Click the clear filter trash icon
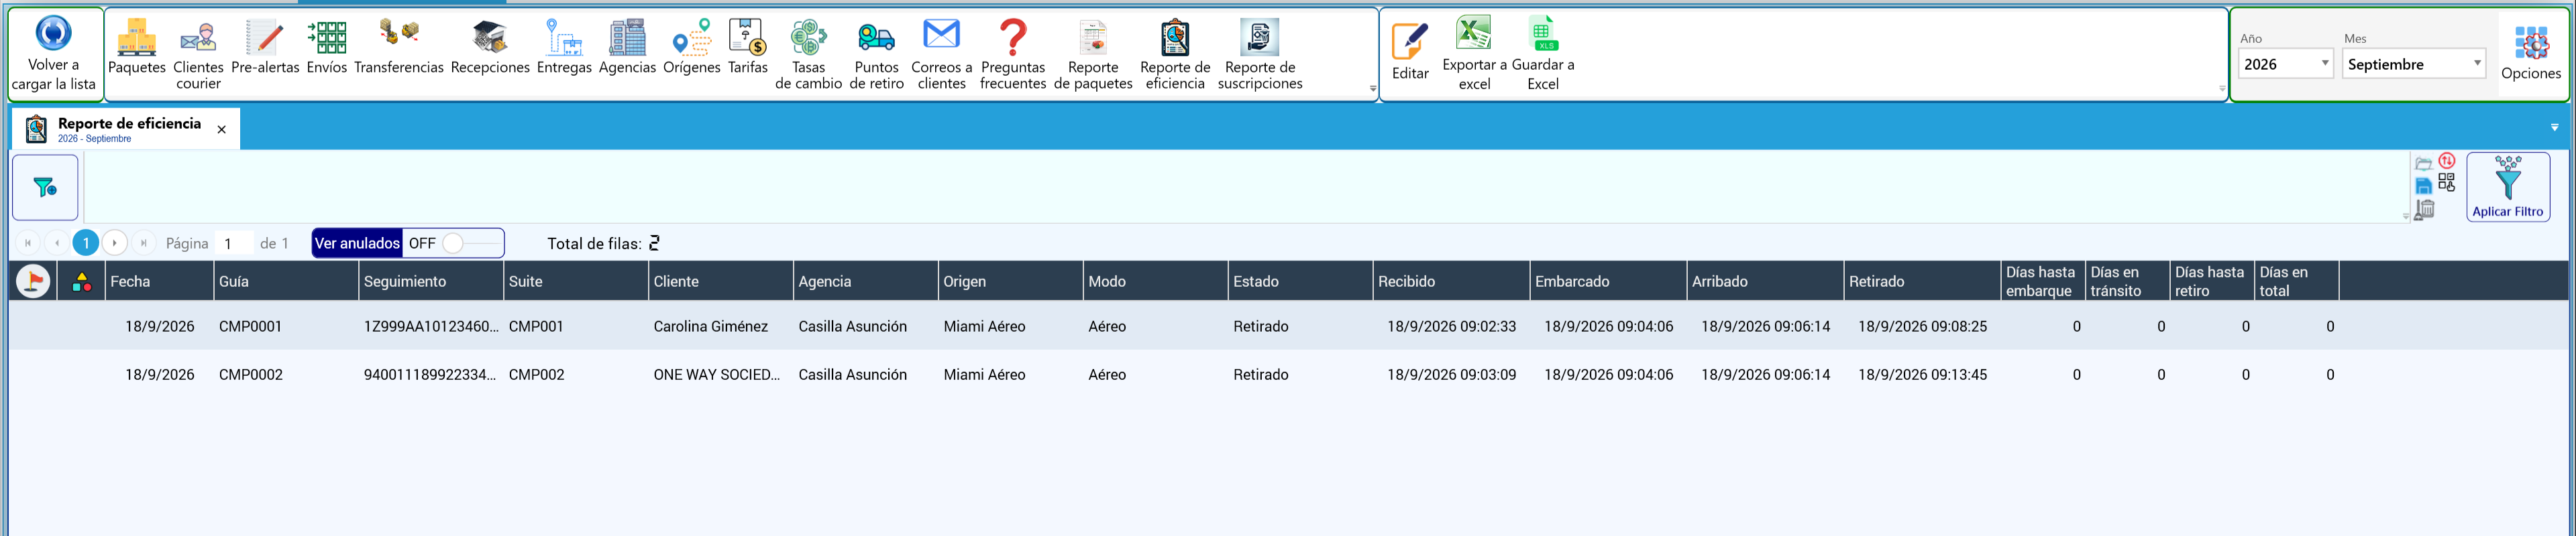This screenshot has width=2576, height=536. point(2424,210)
